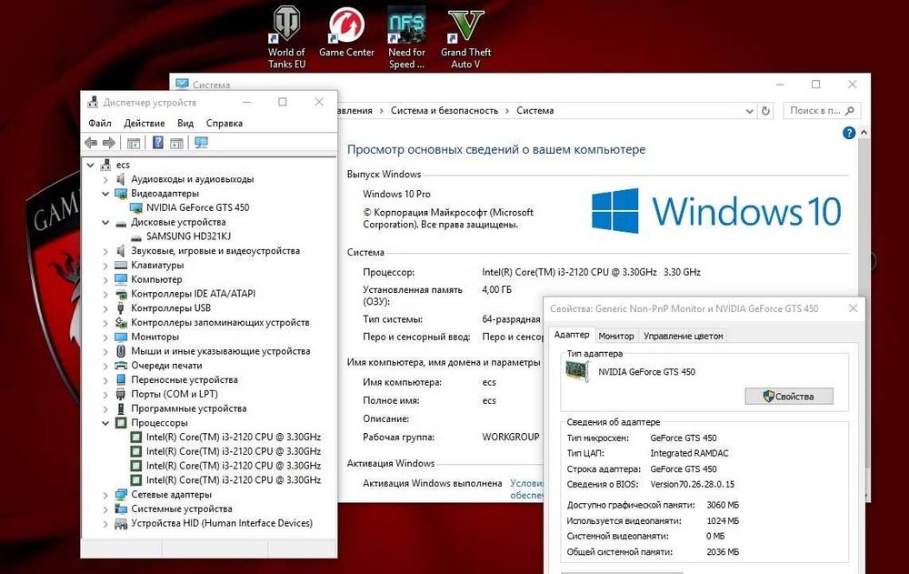Click the Windows 10 Pro edition text
Viewport: 909px width, 574px height.
(396, 194)
